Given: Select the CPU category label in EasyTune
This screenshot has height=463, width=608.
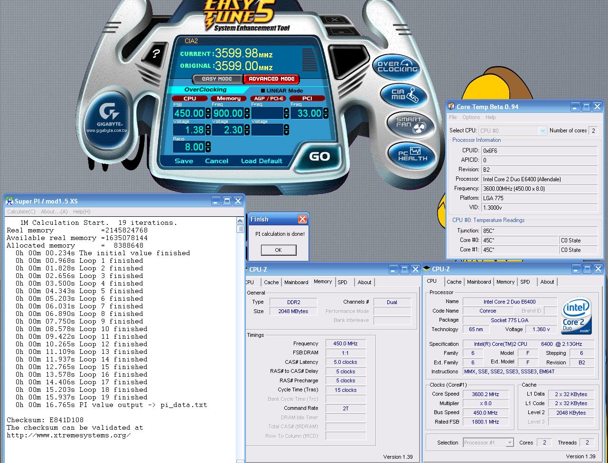Looking at the screenshot, I should tap(190, 98).
